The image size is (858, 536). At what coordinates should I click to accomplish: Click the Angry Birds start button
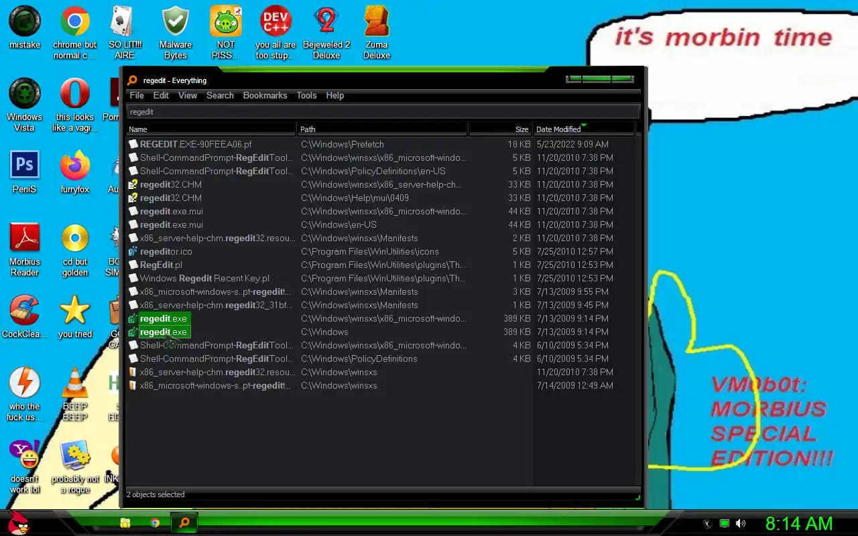tap(18, 523)
